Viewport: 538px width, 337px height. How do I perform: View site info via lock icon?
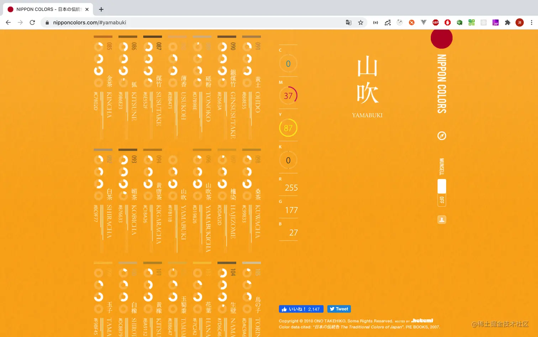point(47,22)
